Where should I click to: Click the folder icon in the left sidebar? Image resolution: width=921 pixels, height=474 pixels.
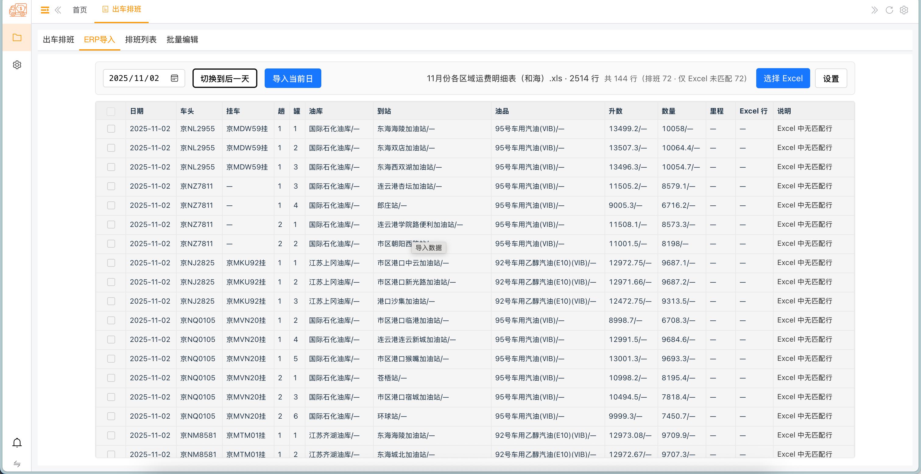tap(17, 37)
